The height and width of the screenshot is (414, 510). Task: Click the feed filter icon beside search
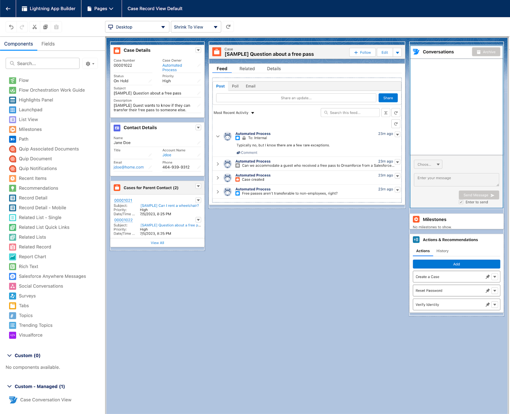click(386, 113)
